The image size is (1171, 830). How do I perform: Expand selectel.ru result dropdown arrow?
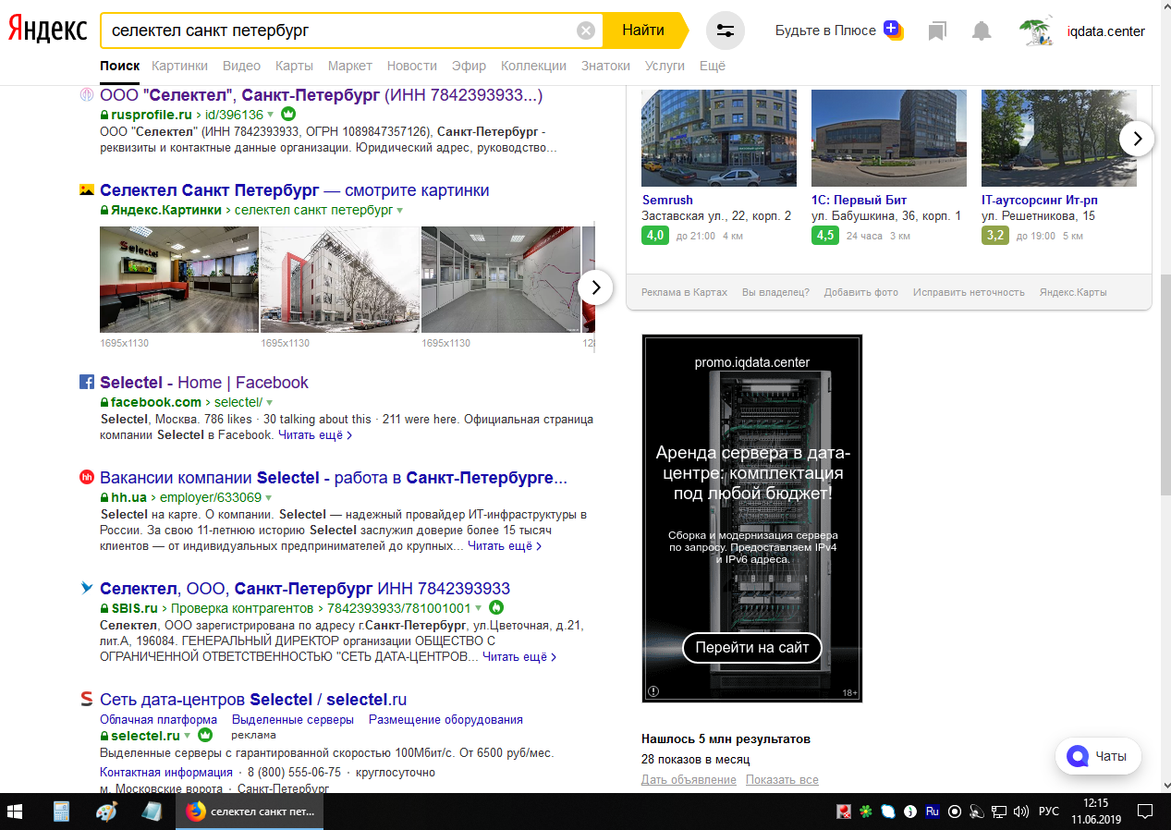coord(188,737)
